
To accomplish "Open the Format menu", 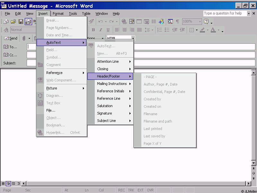I will [x=58, y=14].
